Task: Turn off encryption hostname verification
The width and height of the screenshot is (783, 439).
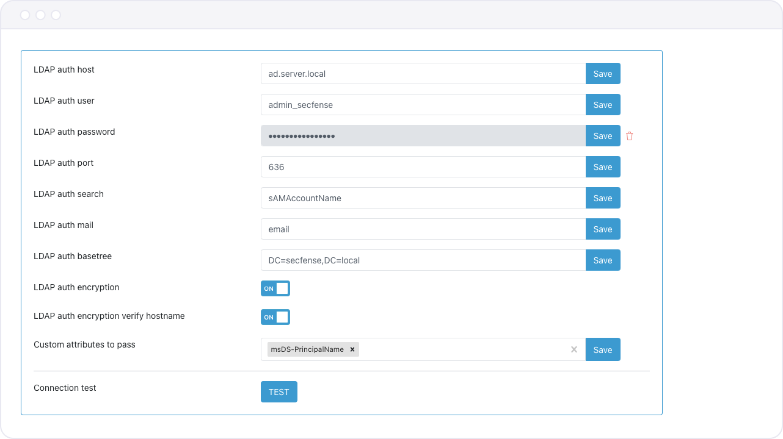Action: click(275, 317)
